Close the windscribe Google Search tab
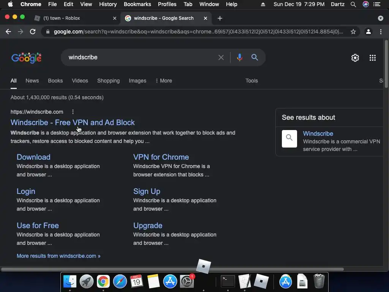The height and width of the screenshot is (292, 389). 206,18
